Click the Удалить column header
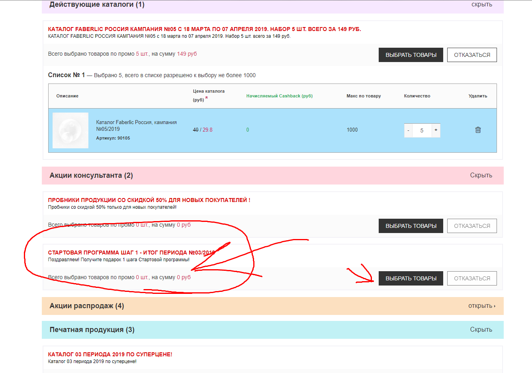Screen dimensions: 532x373 tap(478, 96)
